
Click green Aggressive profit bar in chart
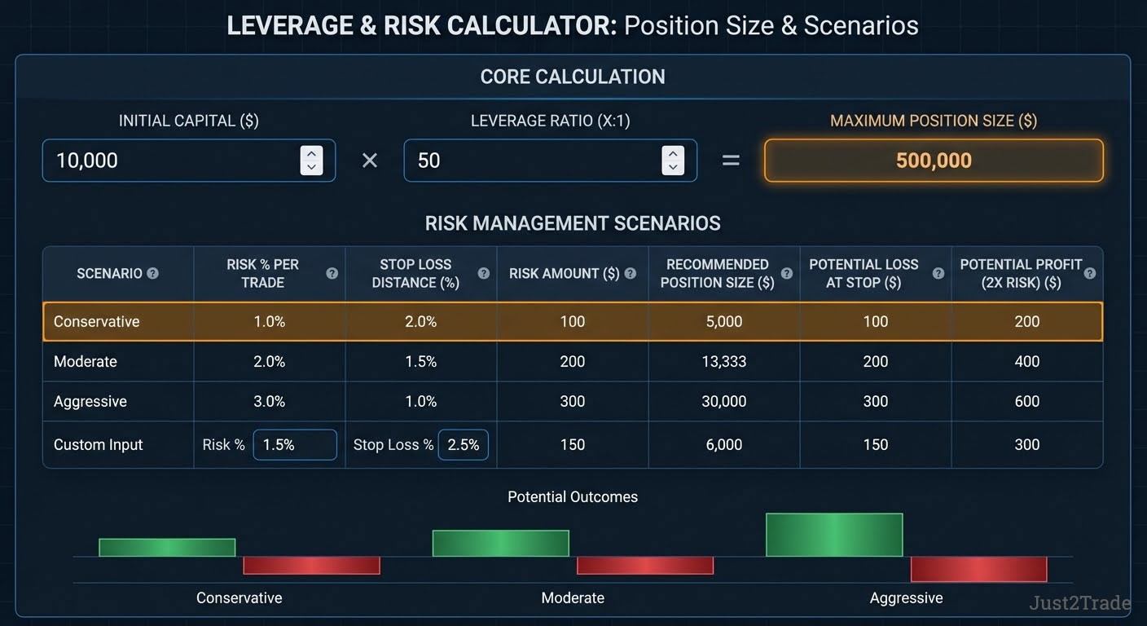click(x=834, y=535)
